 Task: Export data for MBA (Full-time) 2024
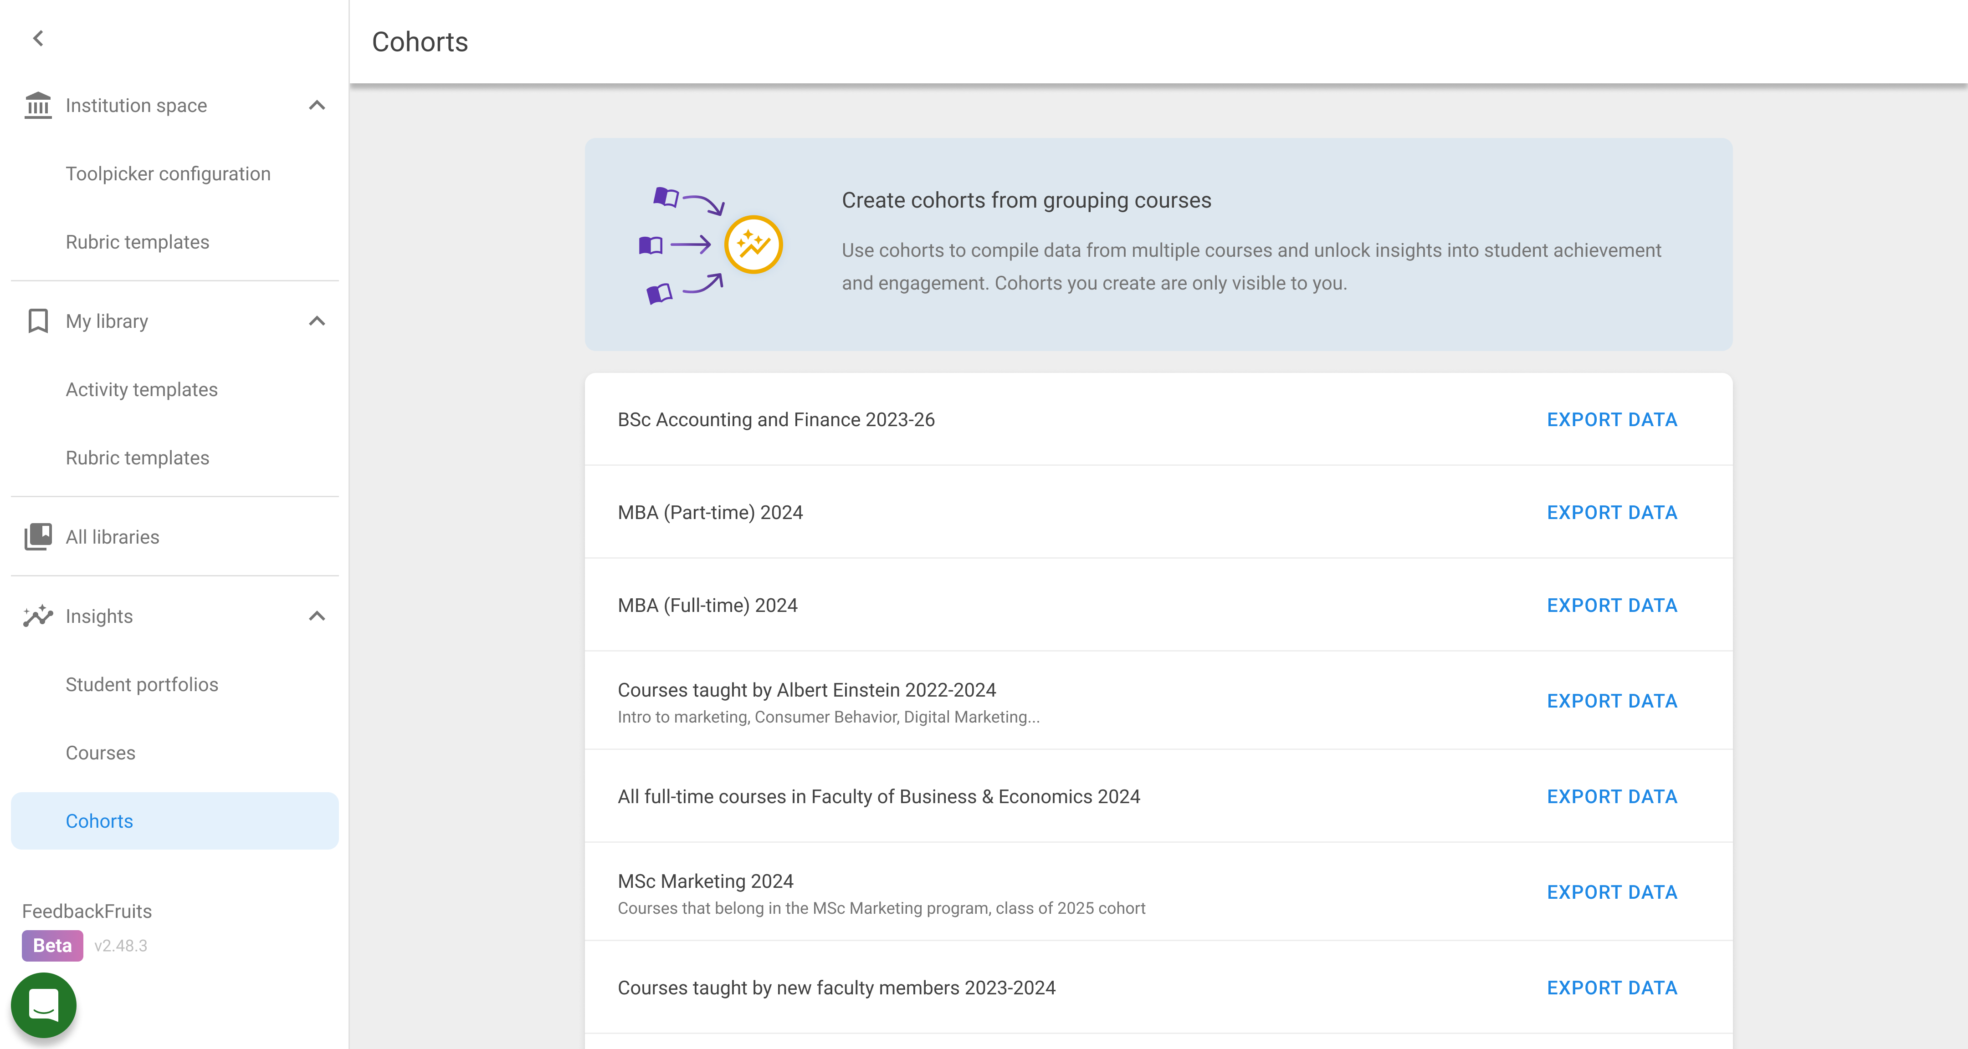pyautogui.click(x=1612, y=606)
